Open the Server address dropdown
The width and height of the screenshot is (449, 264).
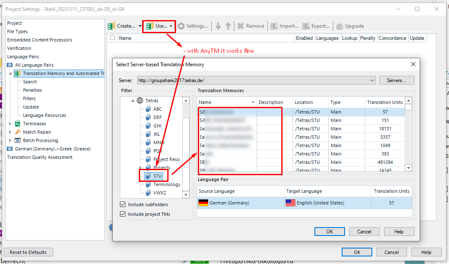click(x=372, y=80)
